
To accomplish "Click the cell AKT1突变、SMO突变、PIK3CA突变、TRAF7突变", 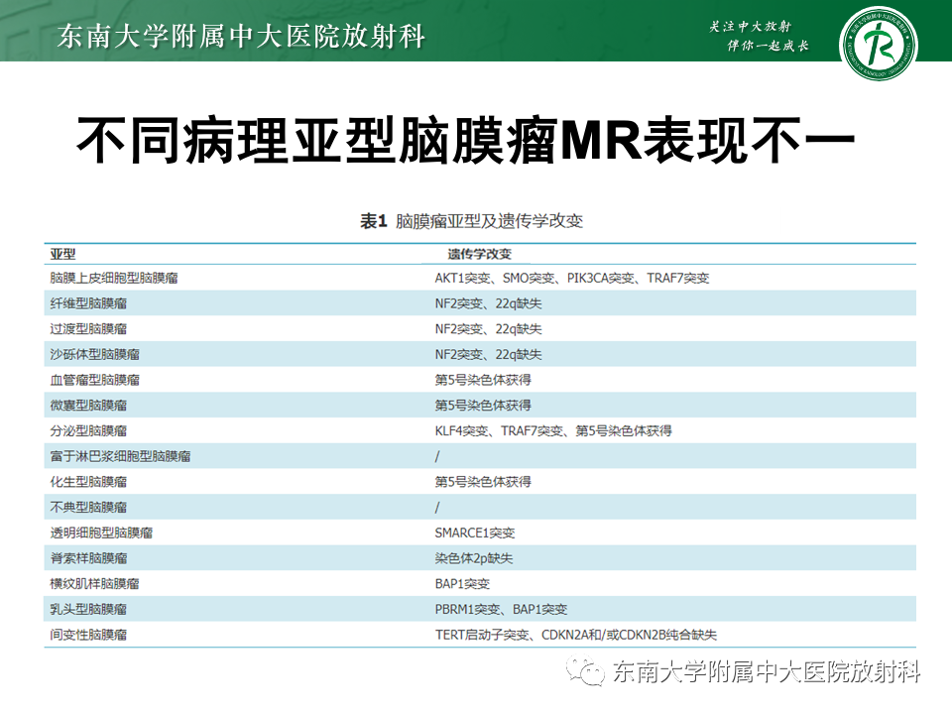I will click(x=572, y=278).
